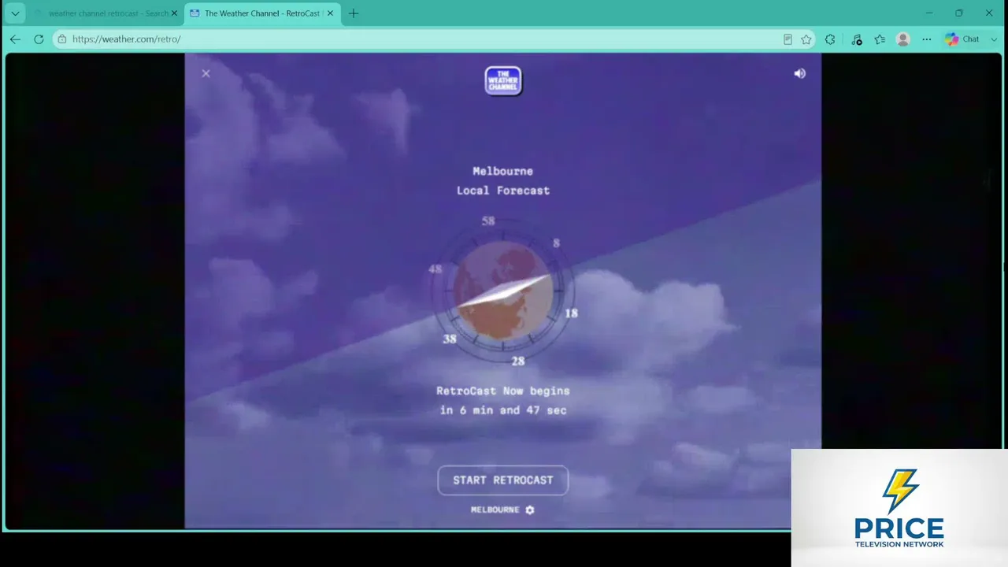Click the Melbourne heading text
Viewport: 1008px width, 567px height.
point(503,171)
